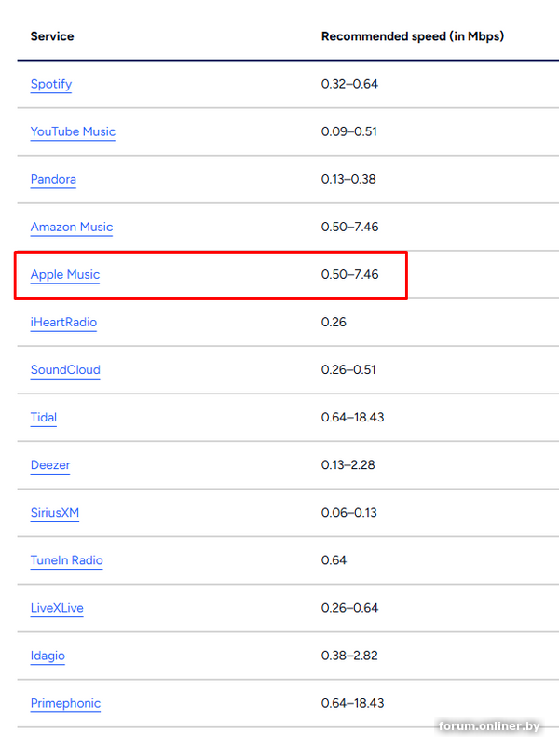Open the TuneIn Radio link
Screen dimensions: 559x746
(x=67, y=560)
